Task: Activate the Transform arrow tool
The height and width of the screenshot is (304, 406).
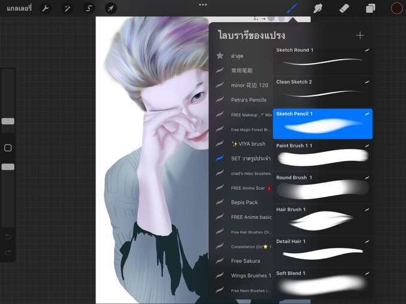Action: click(110, 8)
